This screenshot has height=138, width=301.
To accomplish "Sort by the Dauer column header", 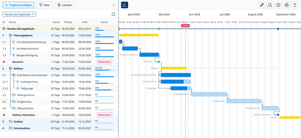I will coord(56,22).
